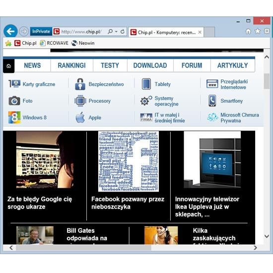Image resolution: width=273 pixels, height=273 pixels.
Task: Open the RANKINGI menu item
Action: tap(72, 66)
